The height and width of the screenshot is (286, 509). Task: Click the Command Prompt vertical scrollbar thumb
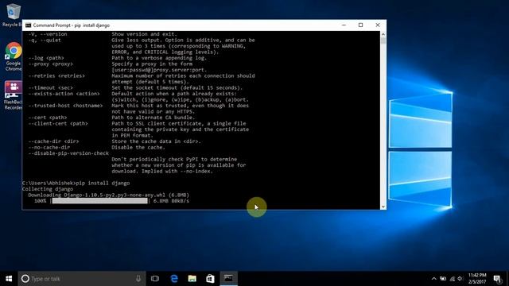pyautogui.click(x=383, y=41)
